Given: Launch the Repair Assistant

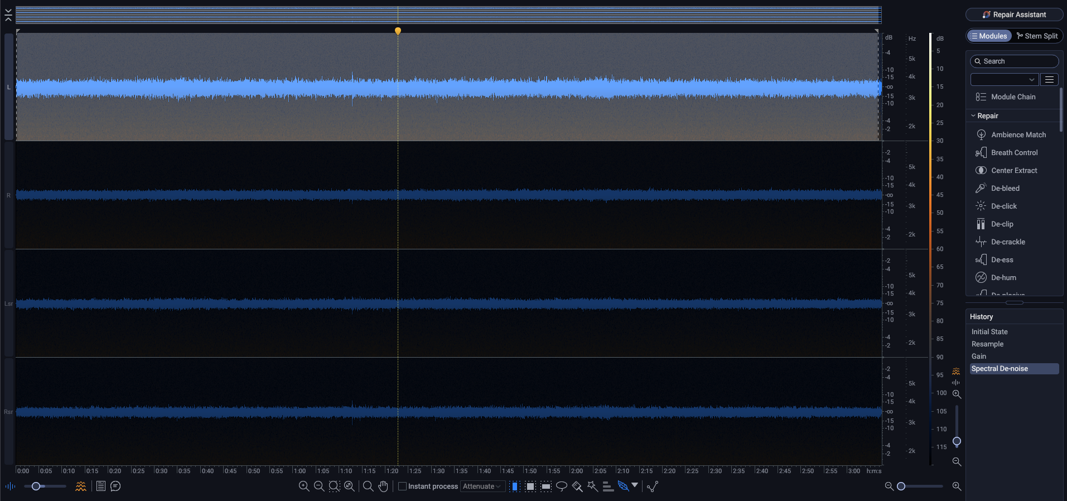Looking at the screenshot, I should 1014,15.
